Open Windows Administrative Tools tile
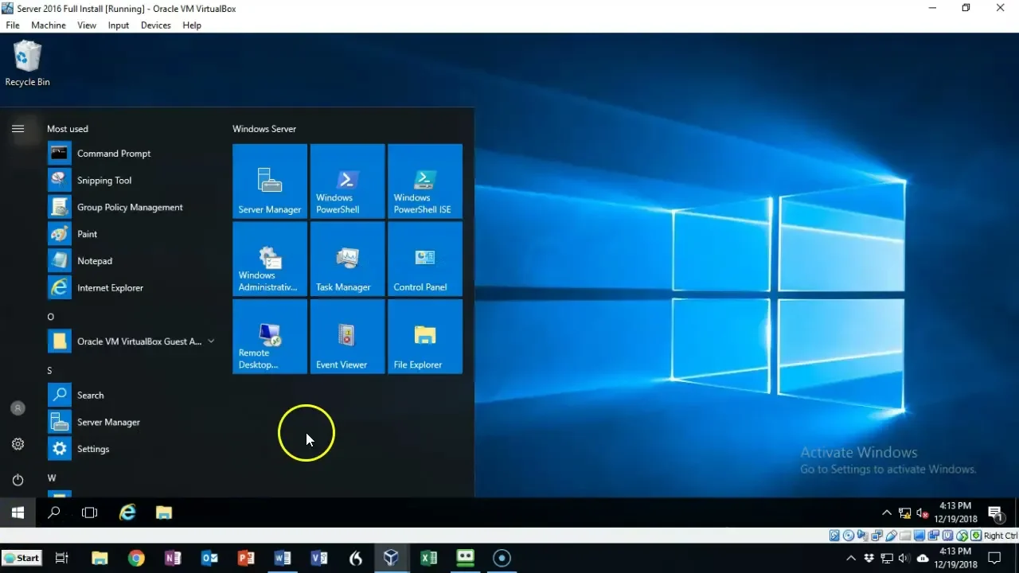The height and width of the screenshot is (573, 1019). point(269,259)
